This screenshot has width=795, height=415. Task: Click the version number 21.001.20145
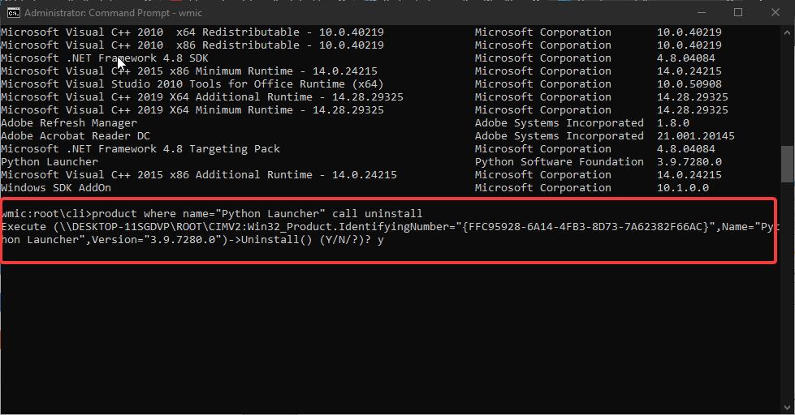click(x=696, y=135)
